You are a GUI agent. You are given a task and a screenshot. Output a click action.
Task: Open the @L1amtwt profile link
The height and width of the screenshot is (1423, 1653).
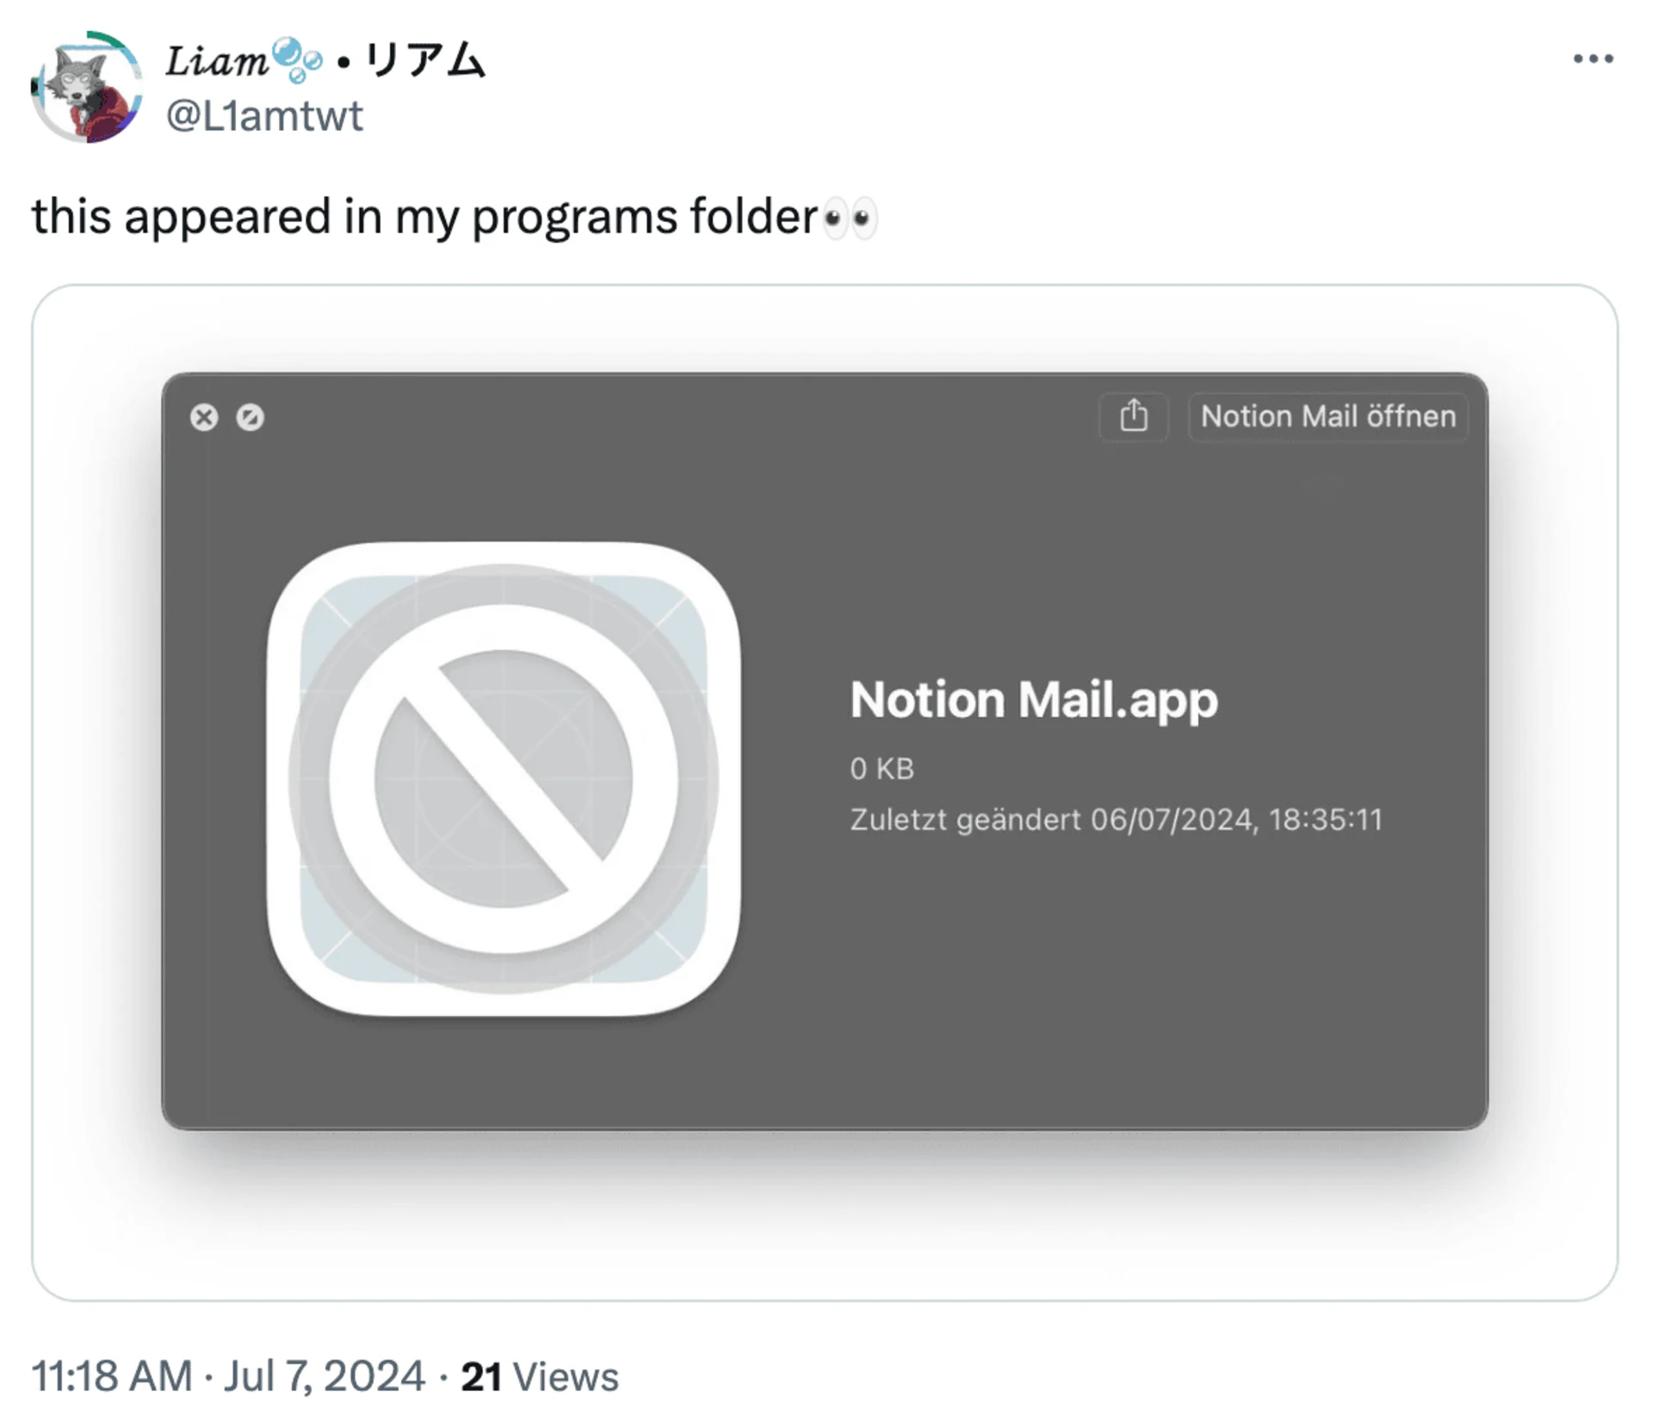click(265, 116)
